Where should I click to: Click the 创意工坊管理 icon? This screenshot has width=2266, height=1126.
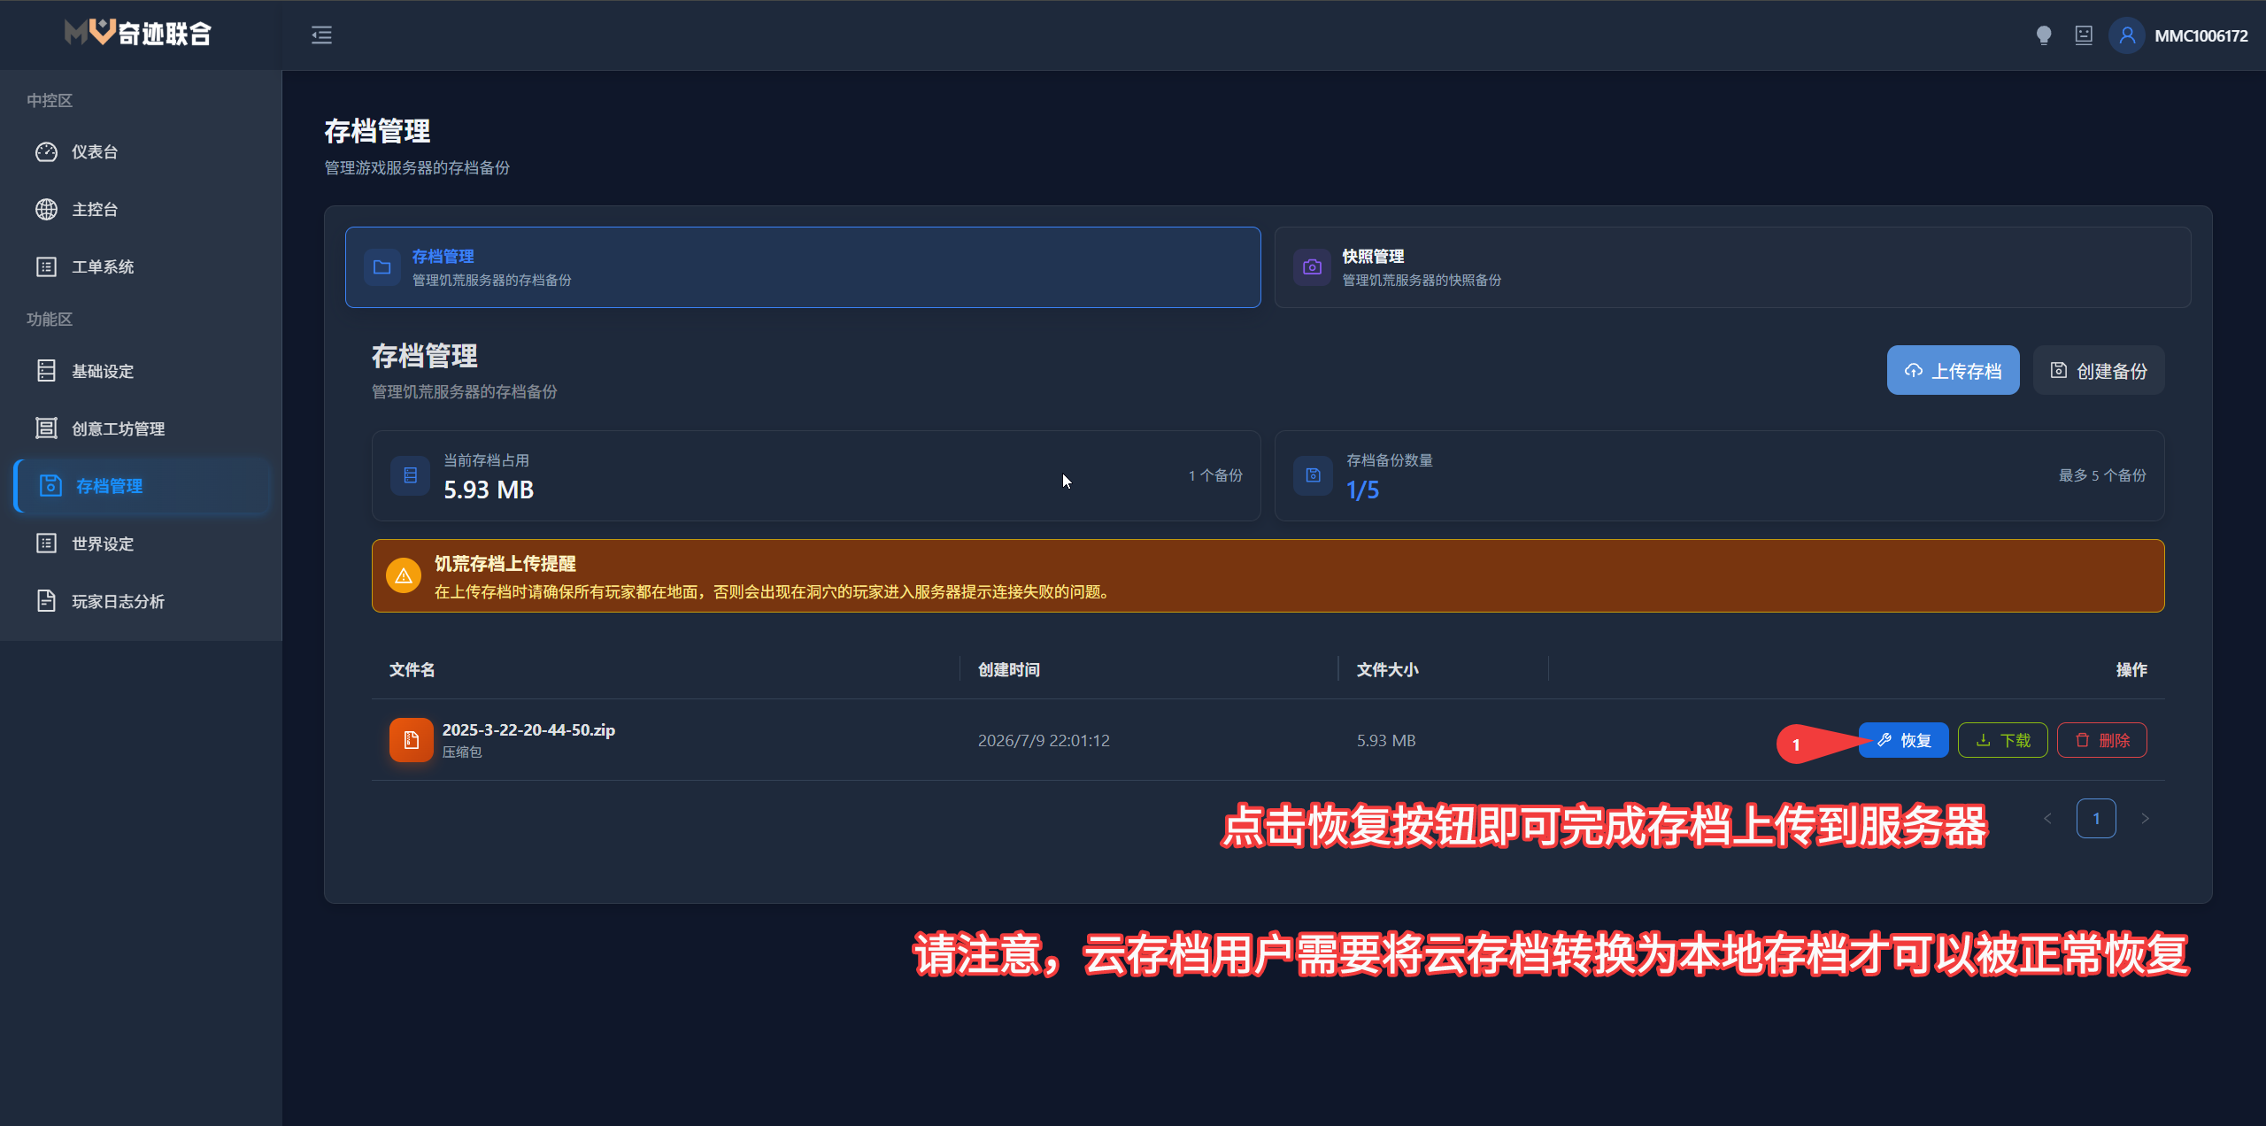coord(46,428)
